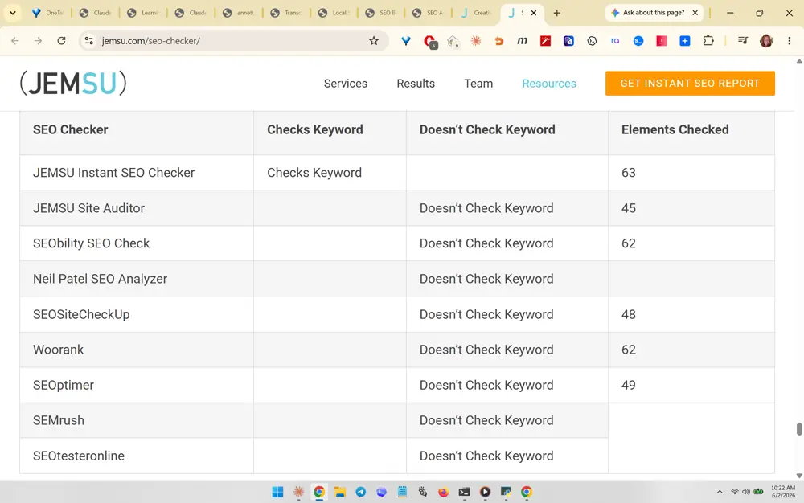Click the red extension icon with badge 6
Screen dimensions: 804x503
coord(429,42)
